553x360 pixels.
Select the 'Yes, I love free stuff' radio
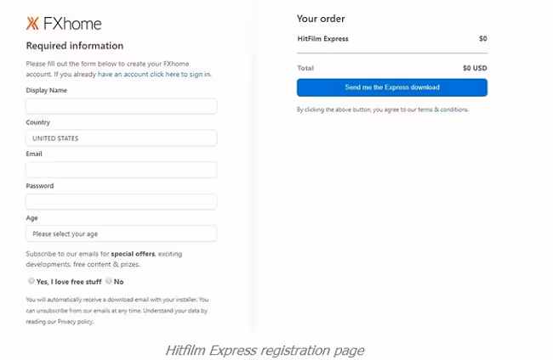31,281
